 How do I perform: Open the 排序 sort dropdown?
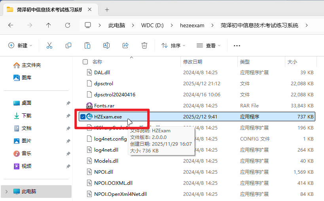coord(173,45)
